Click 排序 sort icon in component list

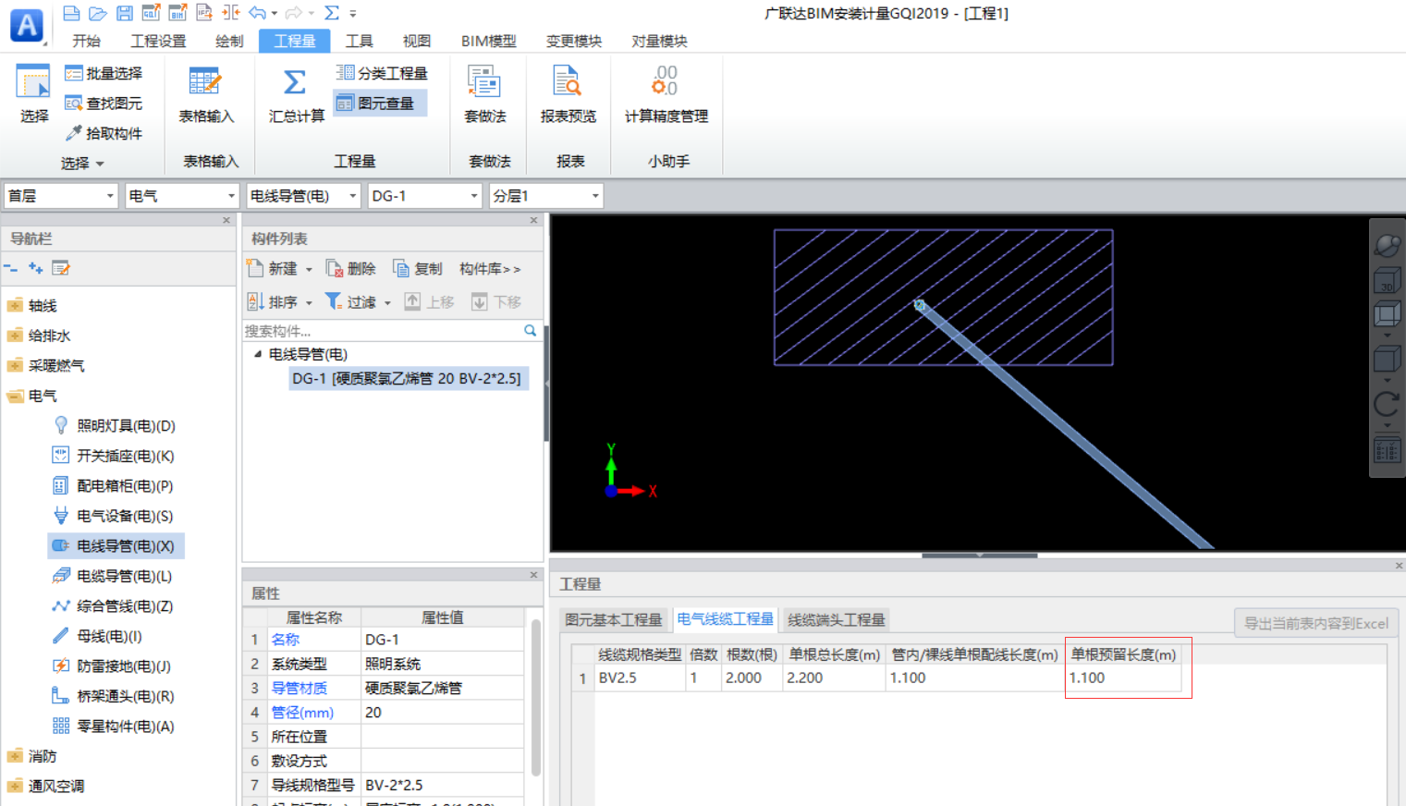click(256, 301)
